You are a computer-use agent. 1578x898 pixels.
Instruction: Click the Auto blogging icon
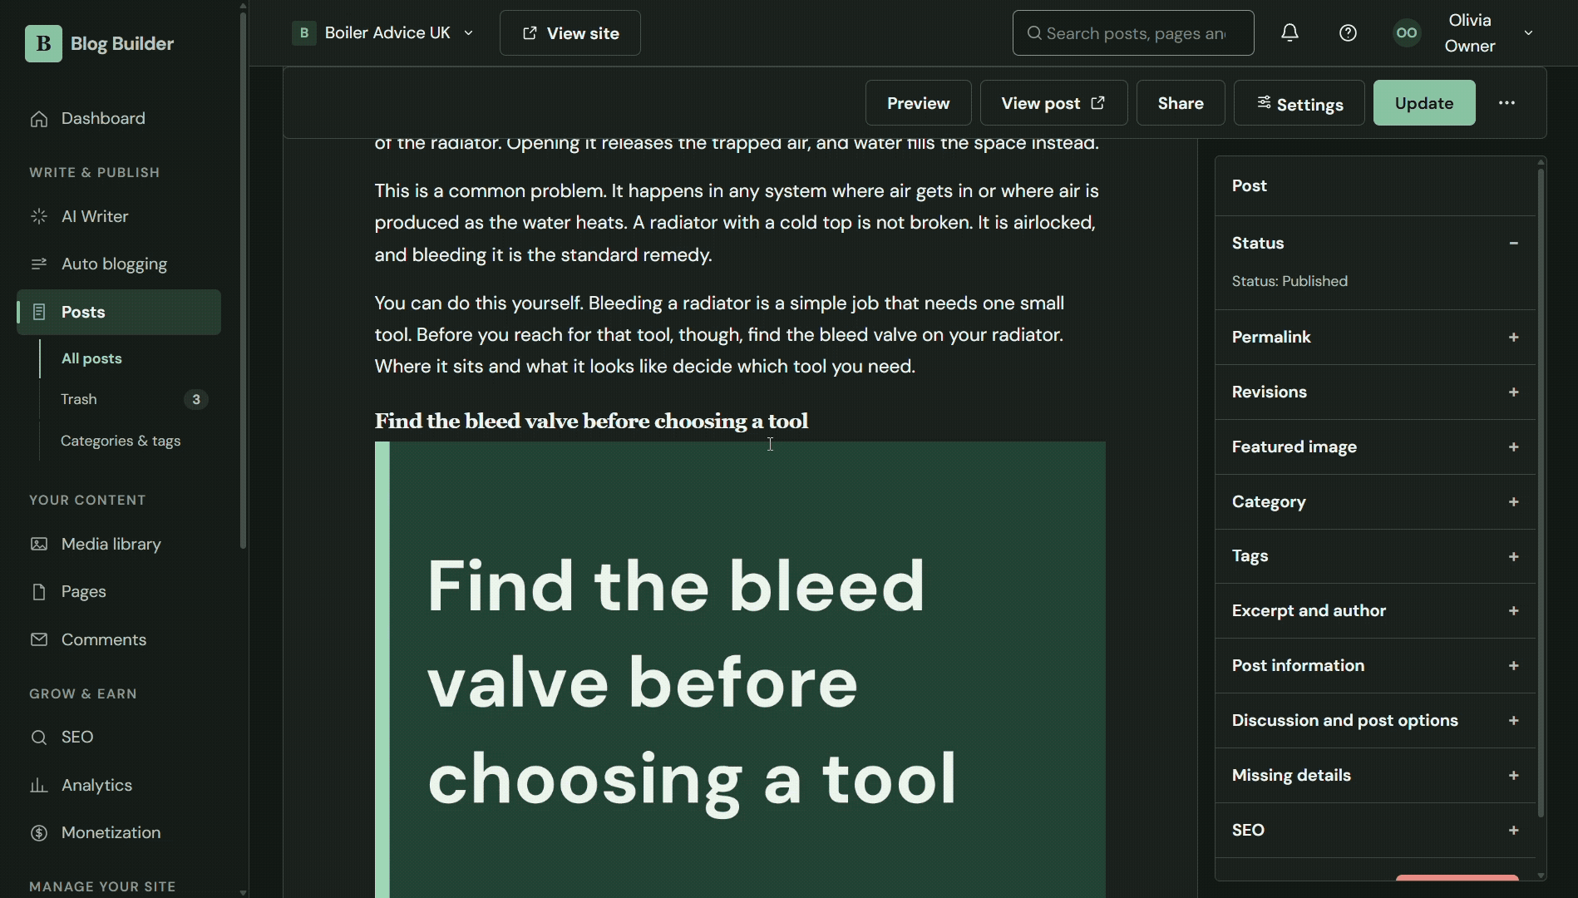(39, 264)
